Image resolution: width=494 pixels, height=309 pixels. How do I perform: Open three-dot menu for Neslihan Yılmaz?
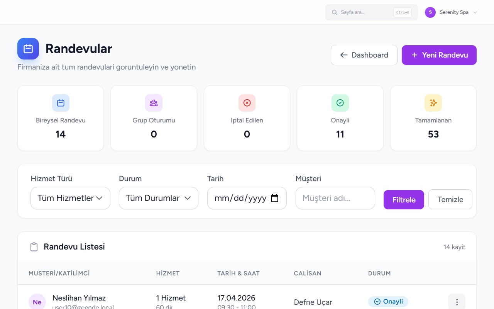click(x=457, y=302)
